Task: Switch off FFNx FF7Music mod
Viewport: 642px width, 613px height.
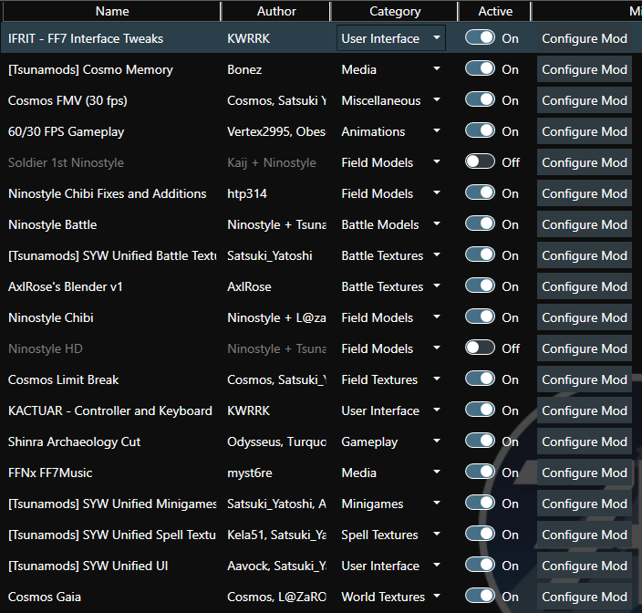Action: (480, 473)
